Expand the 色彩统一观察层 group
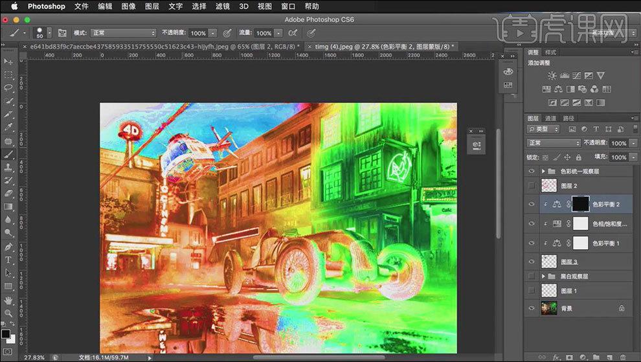 (543, 172)
